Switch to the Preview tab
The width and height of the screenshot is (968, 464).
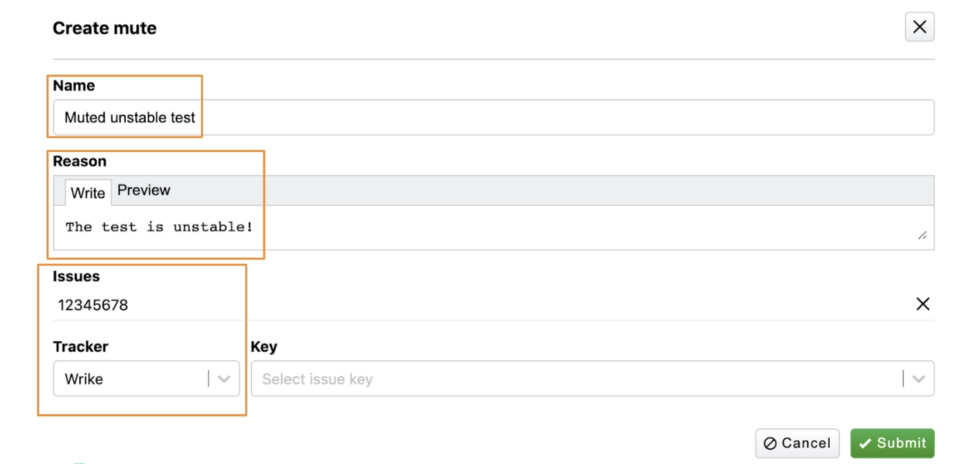[144, 191]
